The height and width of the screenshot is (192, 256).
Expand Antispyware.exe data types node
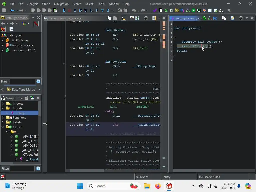pos(2,45)
